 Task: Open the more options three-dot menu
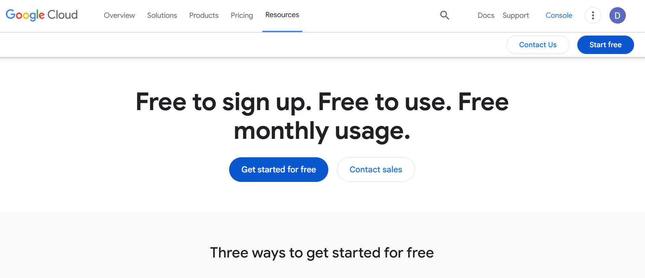tap(593, 15)
